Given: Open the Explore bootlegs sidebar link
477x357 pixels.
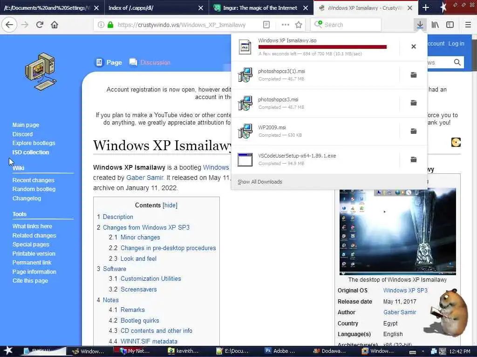Looking at the screenshot, I should (x=34, y=143).
